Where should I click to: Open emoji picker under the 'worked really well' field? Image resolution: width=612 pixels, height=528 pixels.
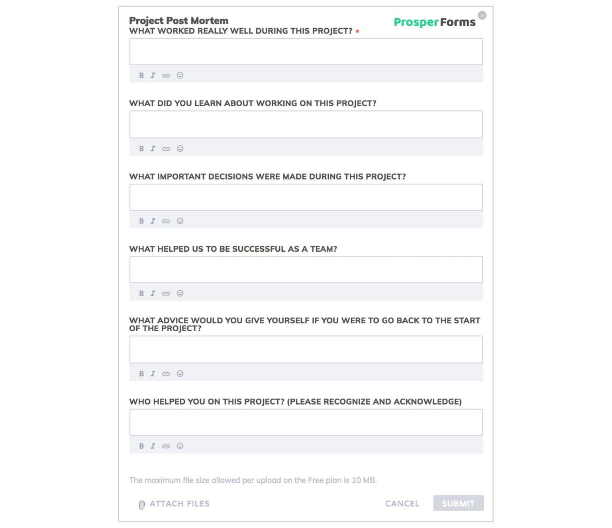[x=180, y=75]
